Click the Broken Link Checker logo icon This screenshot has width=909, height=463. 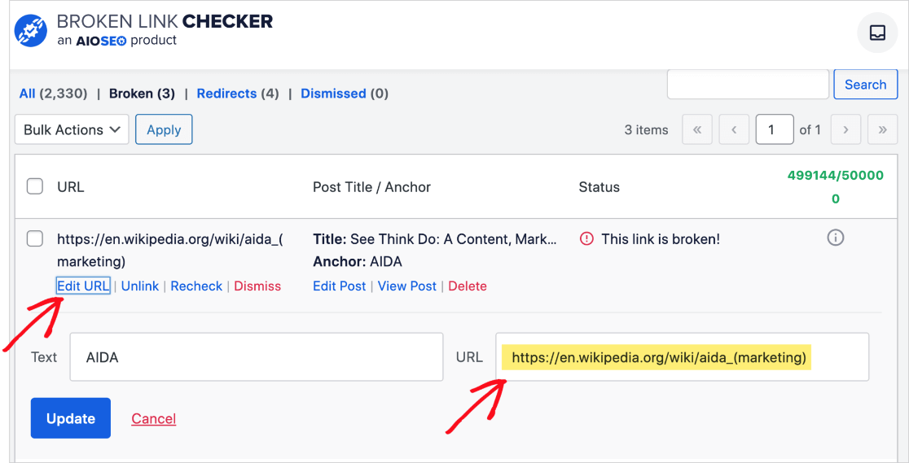31,30
